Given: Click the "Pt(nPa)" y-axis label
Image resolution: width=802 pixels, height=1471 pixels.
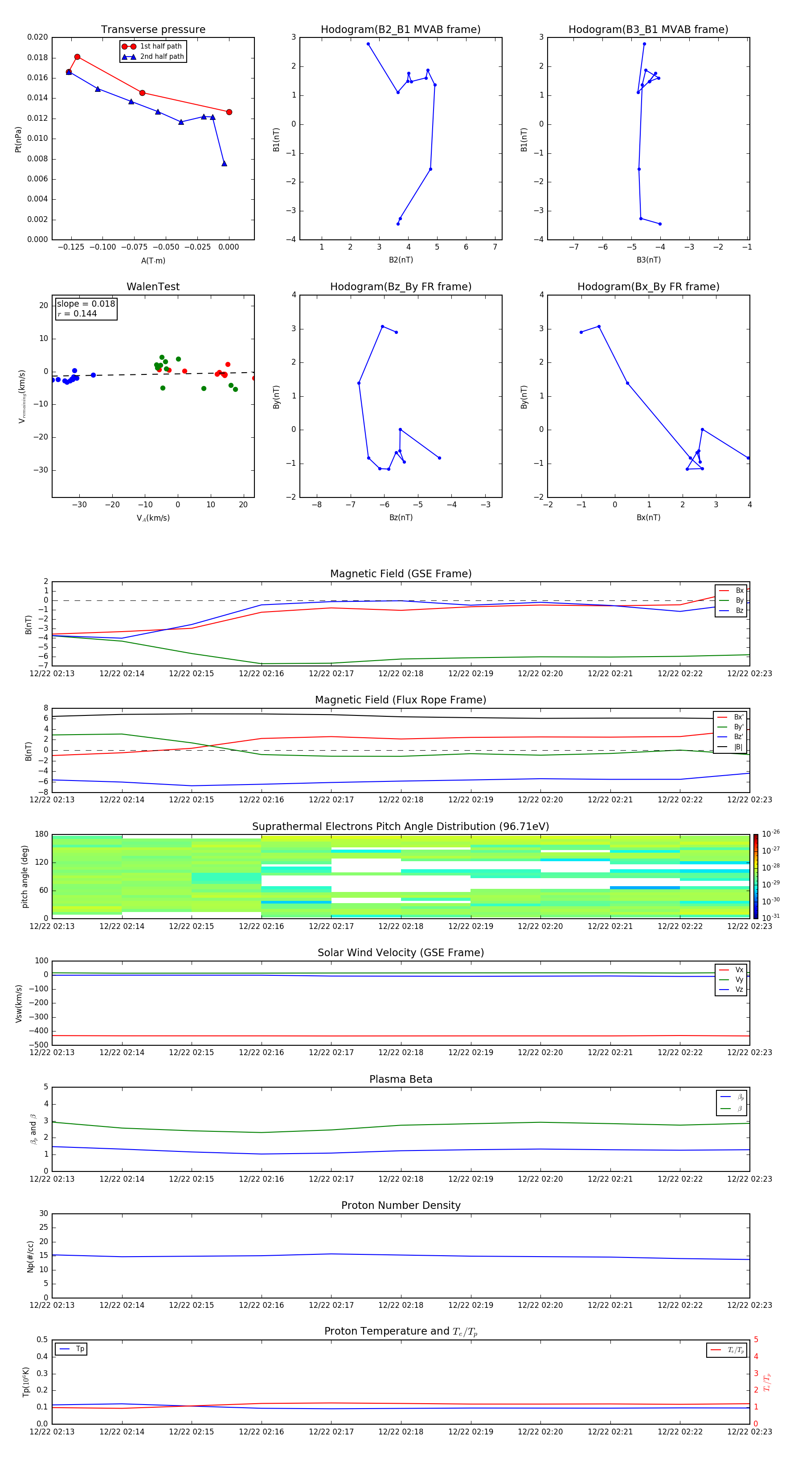Looking at the screenshot, I should [18, 140].
